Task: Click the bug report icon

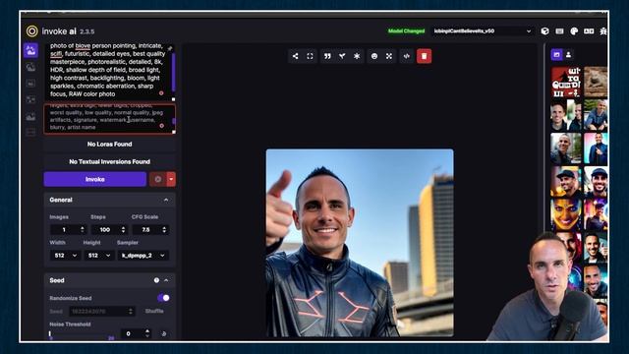Action: click(x=602, y=31)
